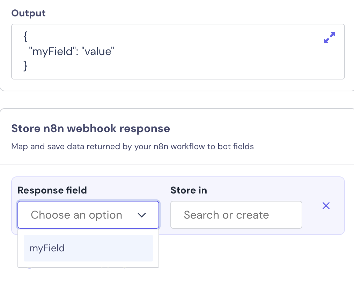The height and width of the screenshot is (281, 354).
Task: Click the 'Store n8n webhook response' heading
Action: (x=91, y=128)
